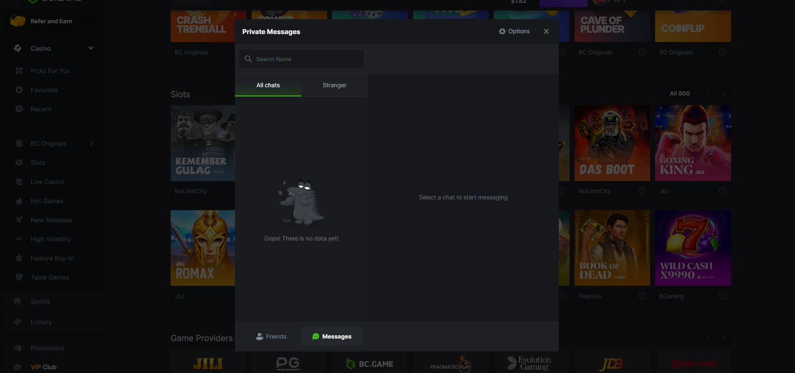This screenshot has width=795, height=373.
Task: Expand the BC Originals arrow in the sidebar
Action: pos(91,143)
